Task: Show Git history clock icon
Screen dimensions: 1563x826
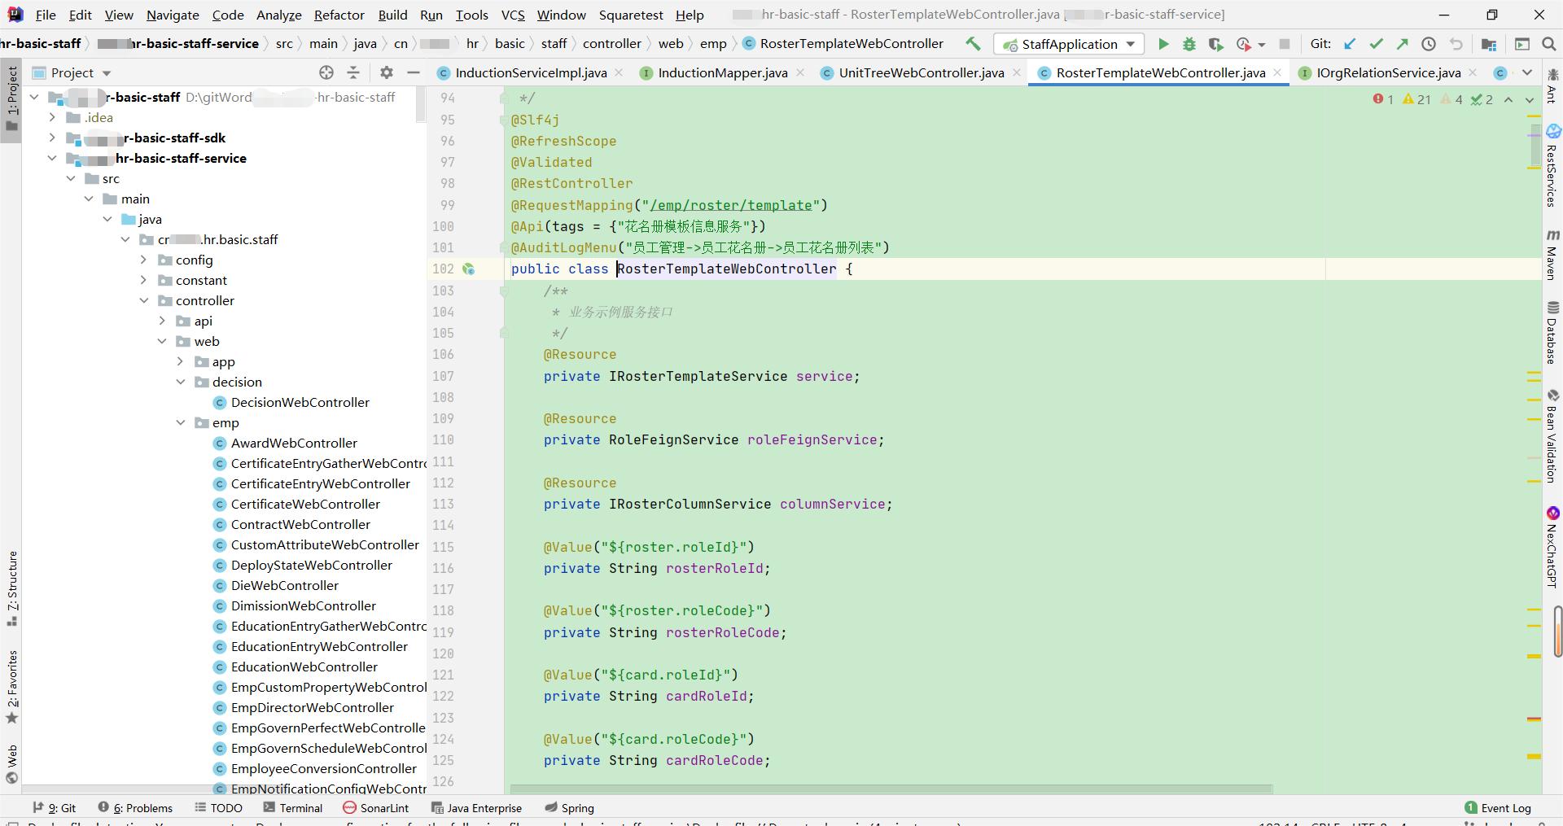Action: pyautogui.click(x=1429, y=44)
